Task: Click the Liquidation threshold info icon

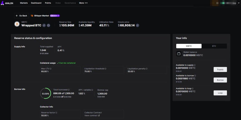Action: click(x=106, y=69)
